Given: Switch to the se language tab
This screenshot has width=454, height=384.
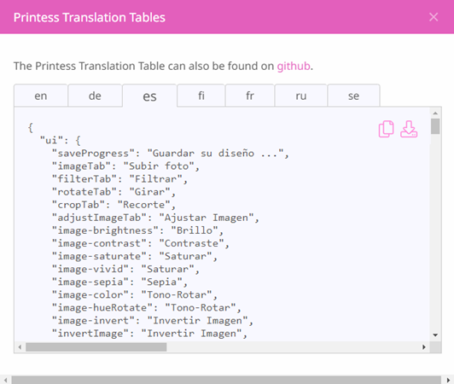Looking at the screenshot, I should pyautogui.click(x=353, y=96).
